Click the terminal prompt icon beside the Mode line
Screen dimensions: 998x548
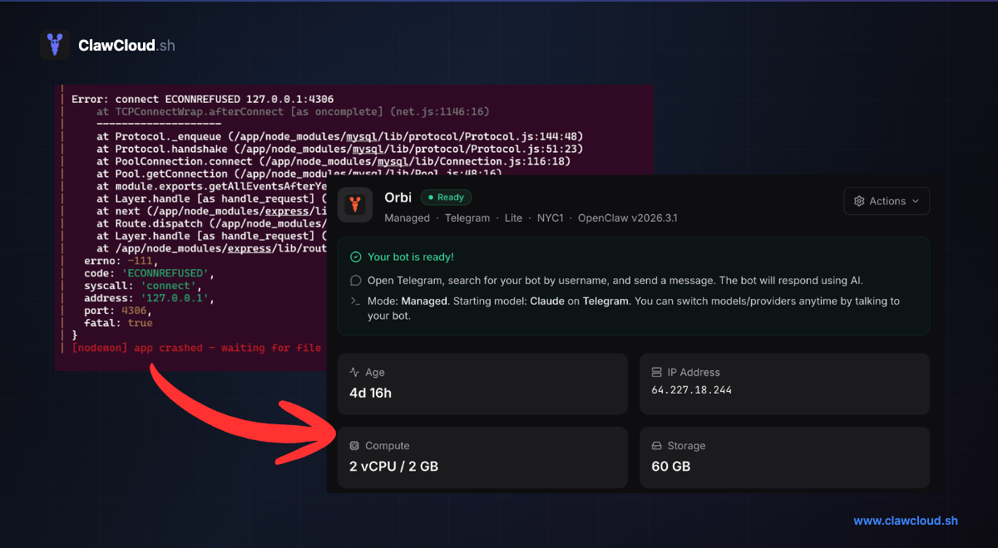tap(355, 301)
